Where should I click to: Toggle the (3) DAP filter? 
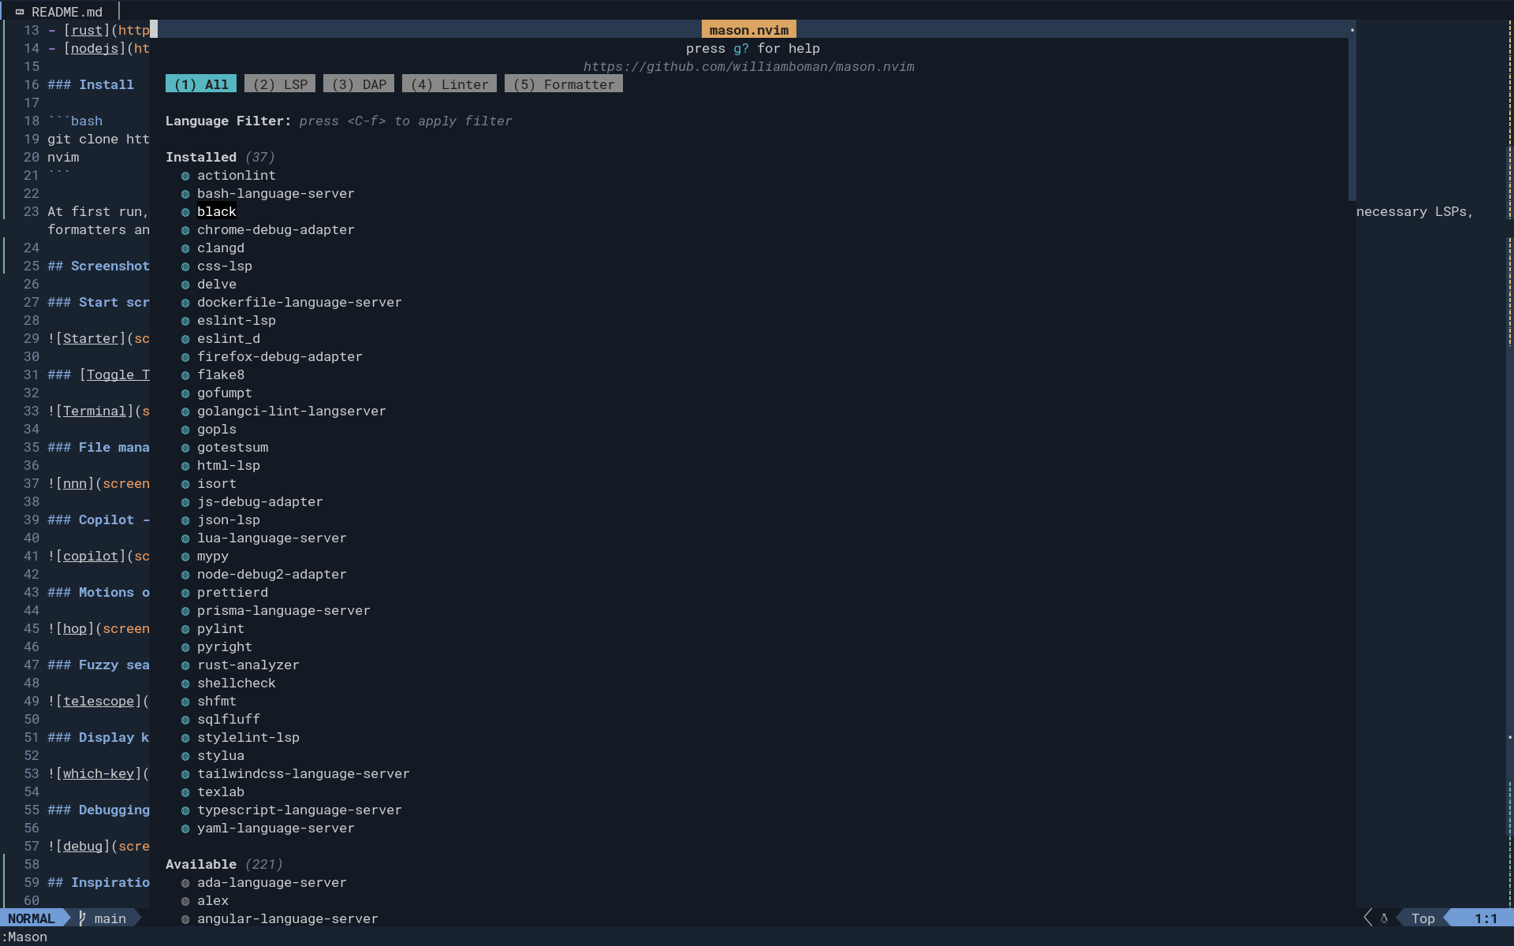tap(358, 84)
